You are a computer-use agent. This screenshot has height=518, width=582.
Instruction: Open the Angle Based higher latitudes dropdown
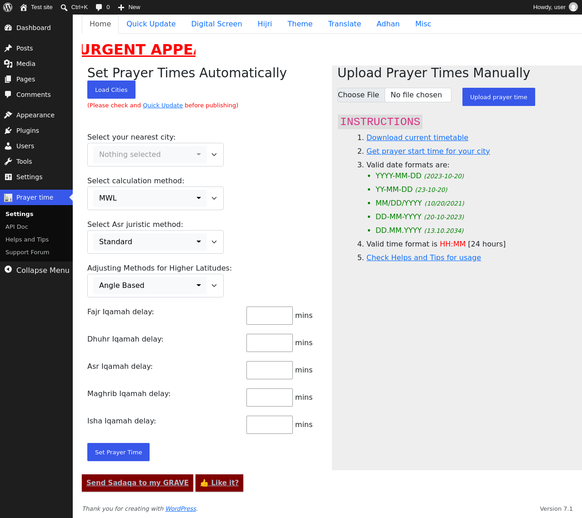click(x=156, y=286)
